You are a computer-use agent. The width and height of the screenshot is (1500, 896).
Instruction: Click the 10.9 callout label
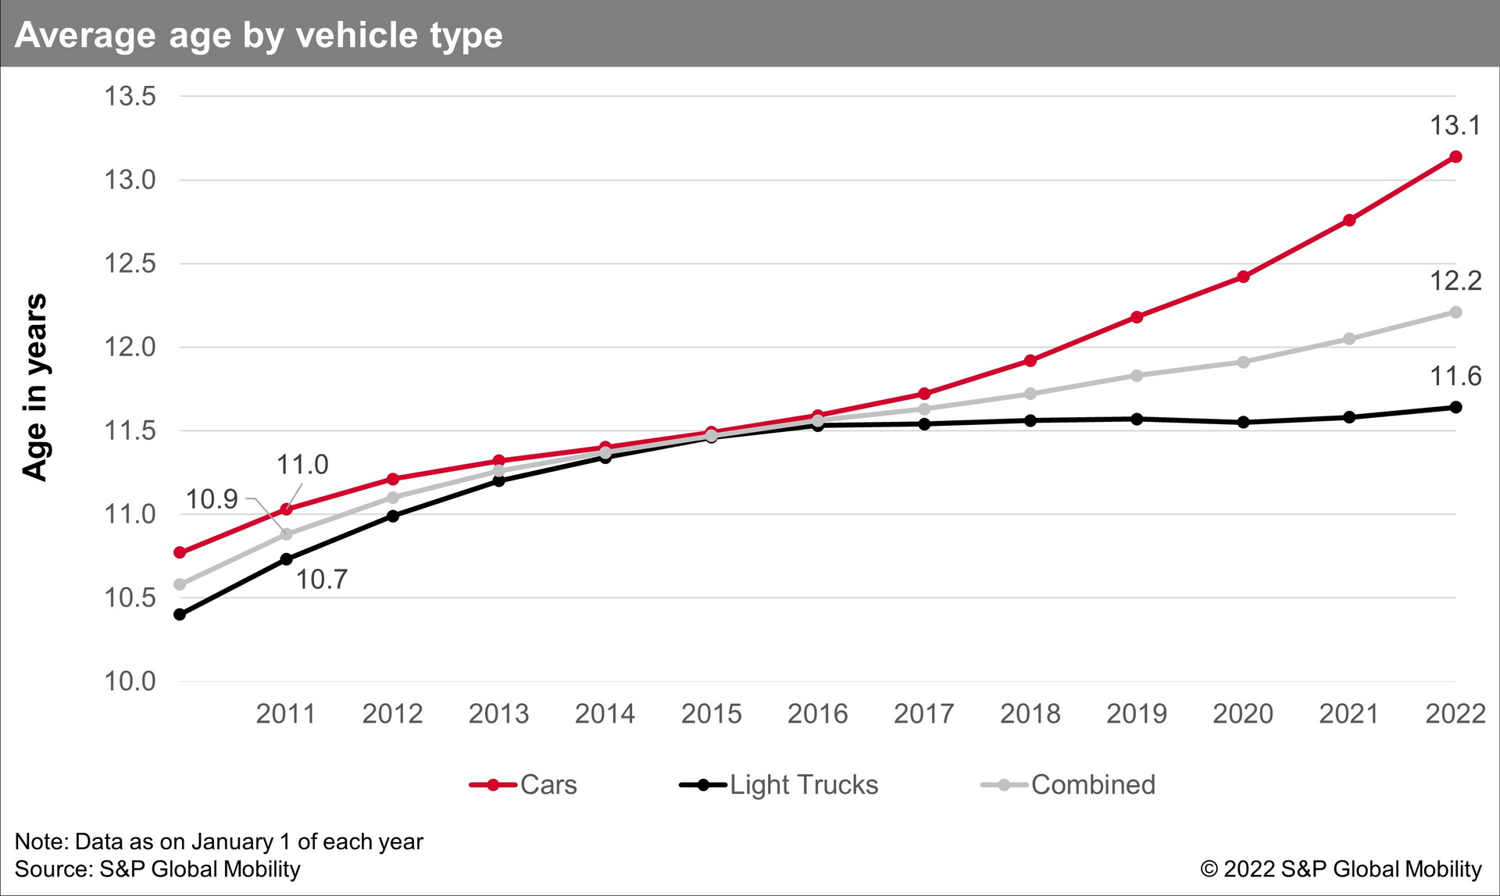coord(212,499)
